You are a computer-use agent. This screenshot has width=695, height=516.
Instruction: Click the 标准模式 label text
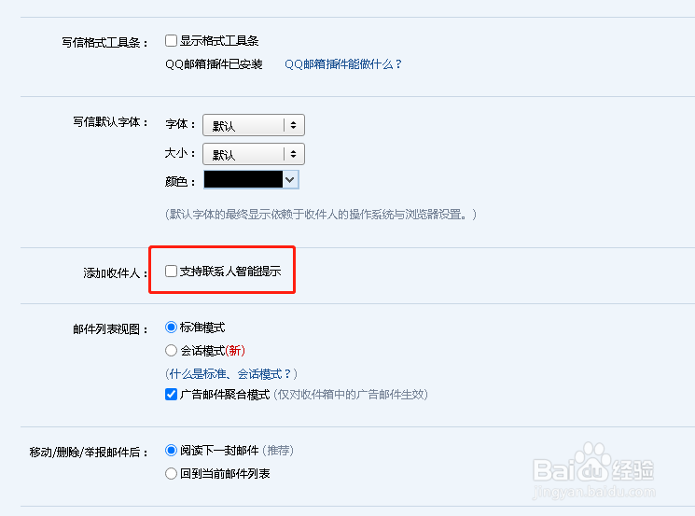[x=202, y=328]
